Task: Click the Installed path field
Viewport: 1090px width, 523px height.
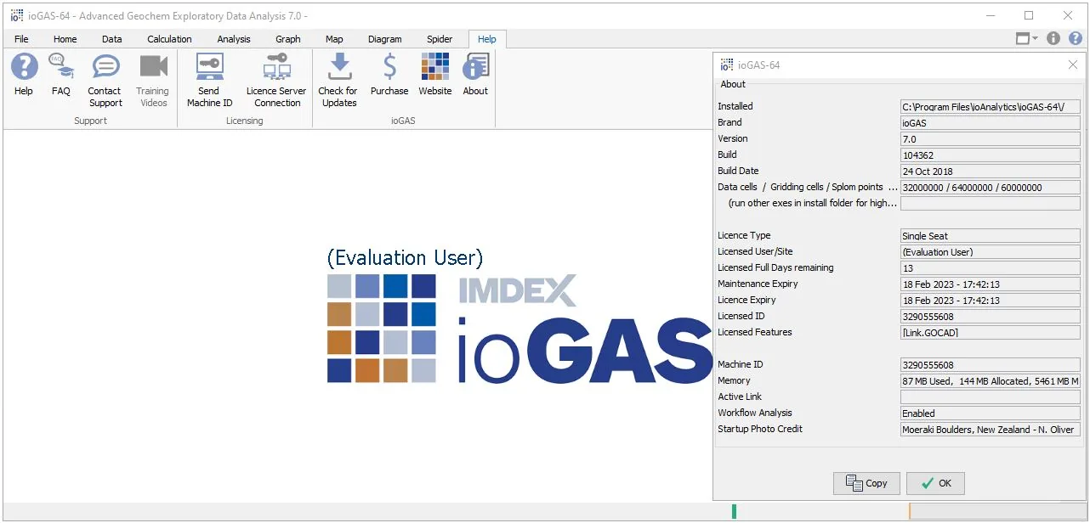Action: (991, 107)
